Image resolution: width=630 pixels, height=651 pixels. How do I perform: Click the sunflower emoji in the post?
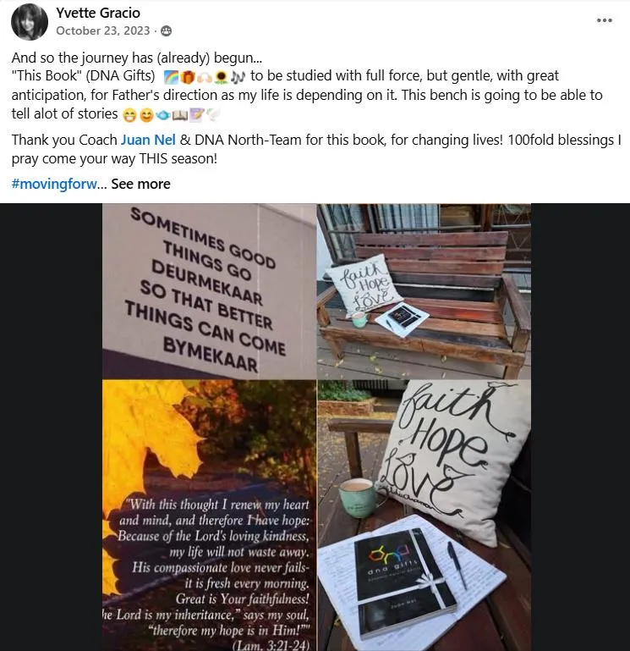222,77
